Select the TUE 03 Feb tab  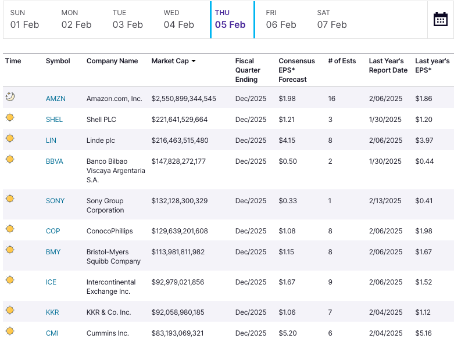[127, 20]
